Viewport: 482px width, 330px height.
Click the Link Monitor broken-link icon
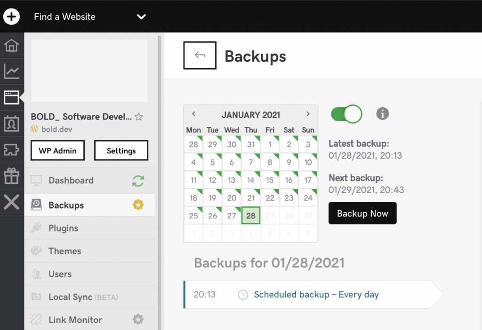point(36,320)
